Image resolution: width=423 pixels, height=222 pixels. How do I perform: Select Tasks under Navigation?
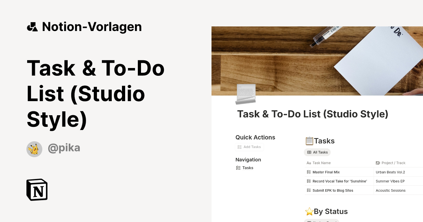pyautogui.click(x=247, y=168)
